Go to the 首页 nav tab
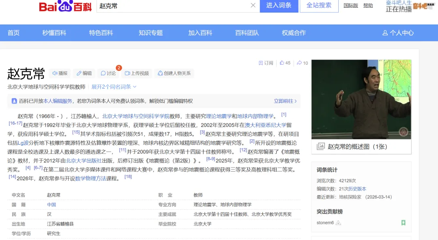This screenshot has height=240, width=438. click(x=13, y=33)
